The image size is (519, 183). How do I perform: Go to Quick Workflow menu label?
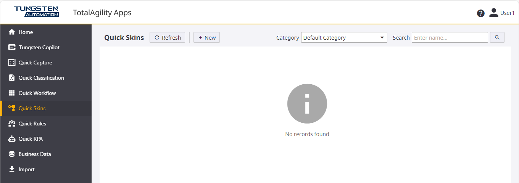pos(37,93)
